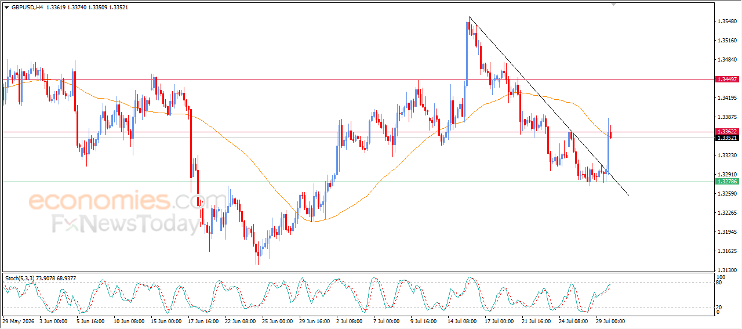
Task: Click the red 1.33622 price level tag
Action: pos(727,132)
